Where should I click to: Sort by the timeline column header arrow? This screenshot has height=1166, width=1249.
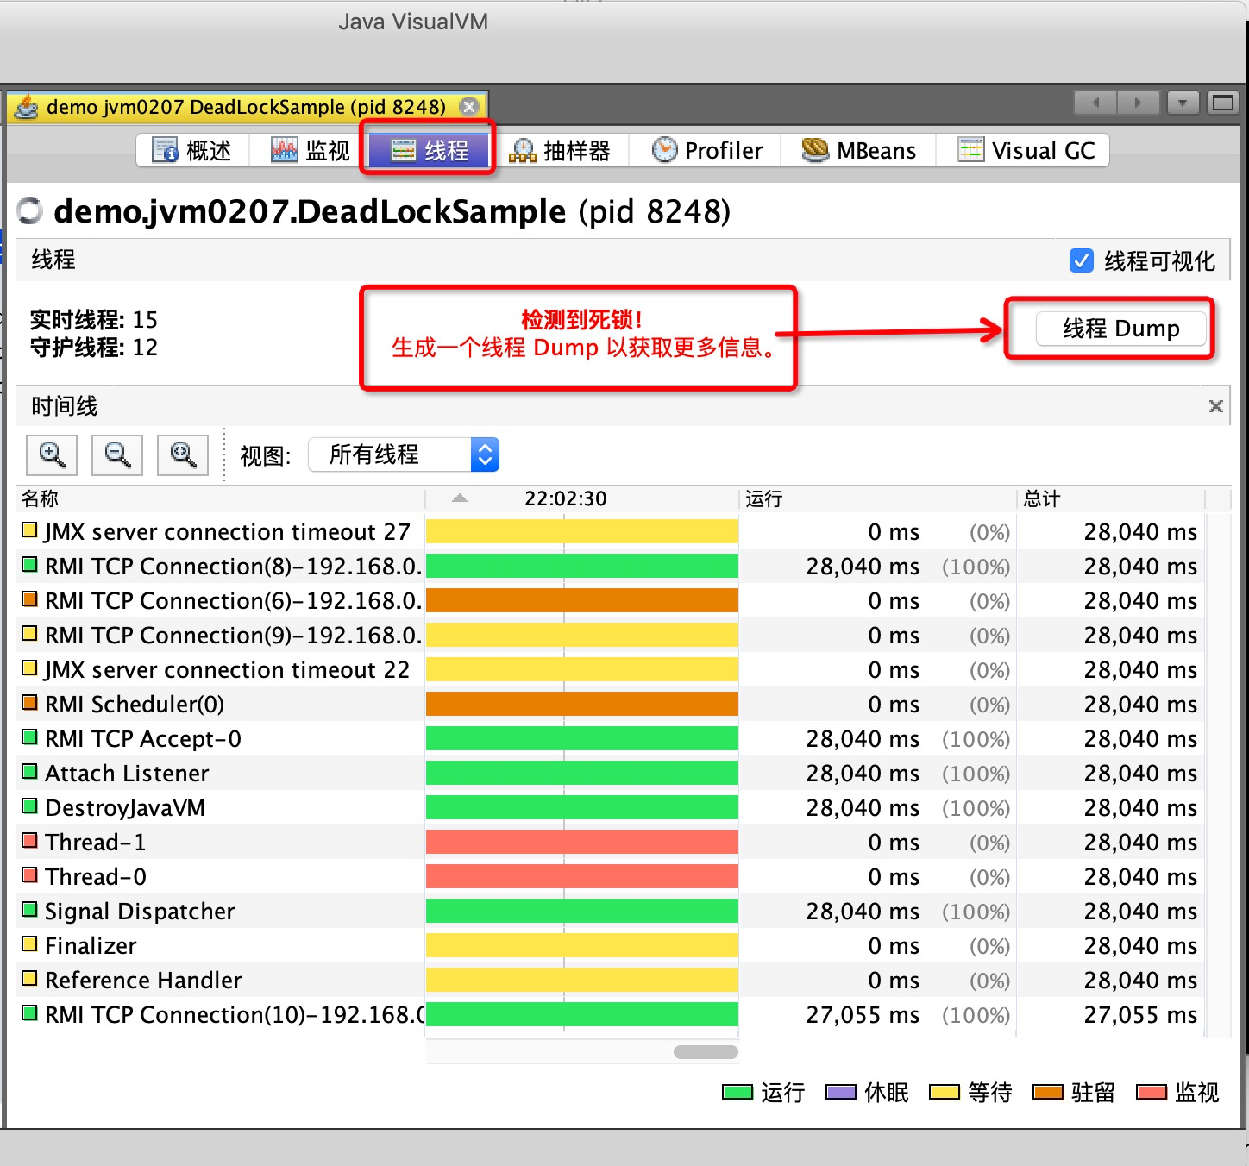[x=460, y=498]
